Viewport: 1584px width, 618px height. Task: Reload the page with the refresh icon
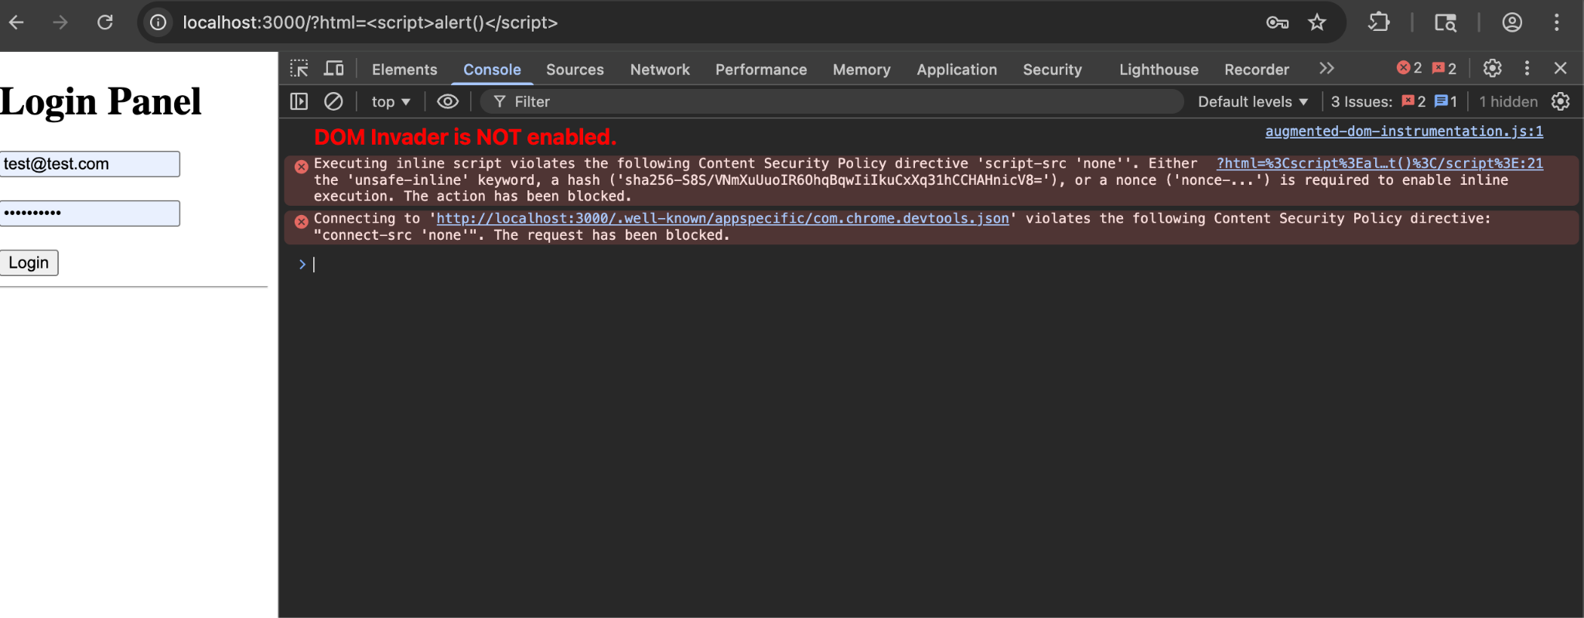(x=105, y=22)
